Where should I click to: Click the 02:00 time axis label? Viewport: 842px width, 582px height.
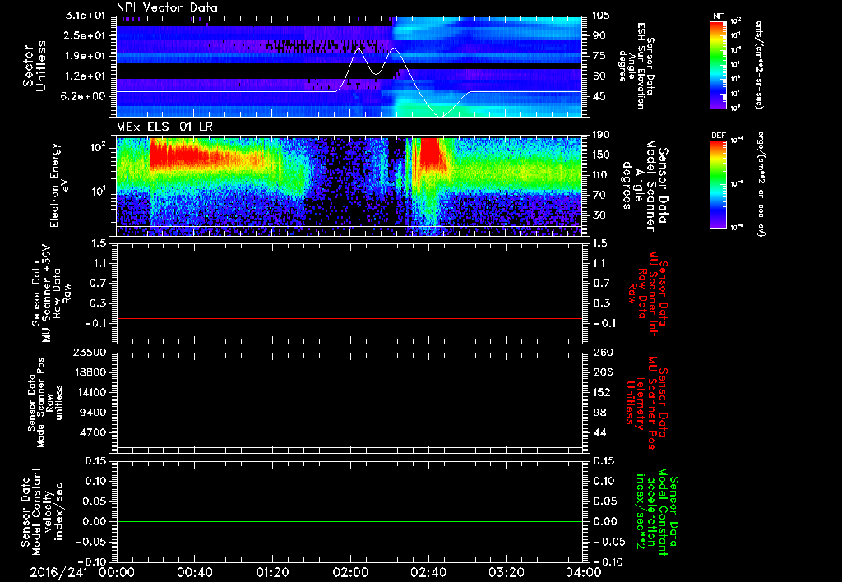point(350,572)
